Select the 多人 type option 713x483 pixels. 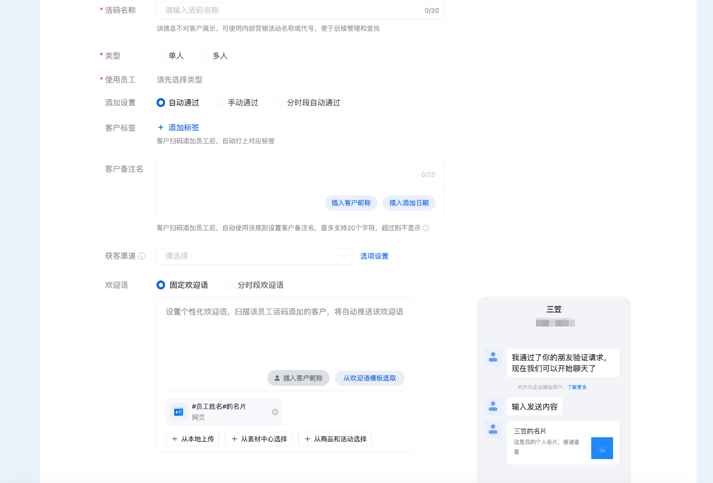point(205,55)
